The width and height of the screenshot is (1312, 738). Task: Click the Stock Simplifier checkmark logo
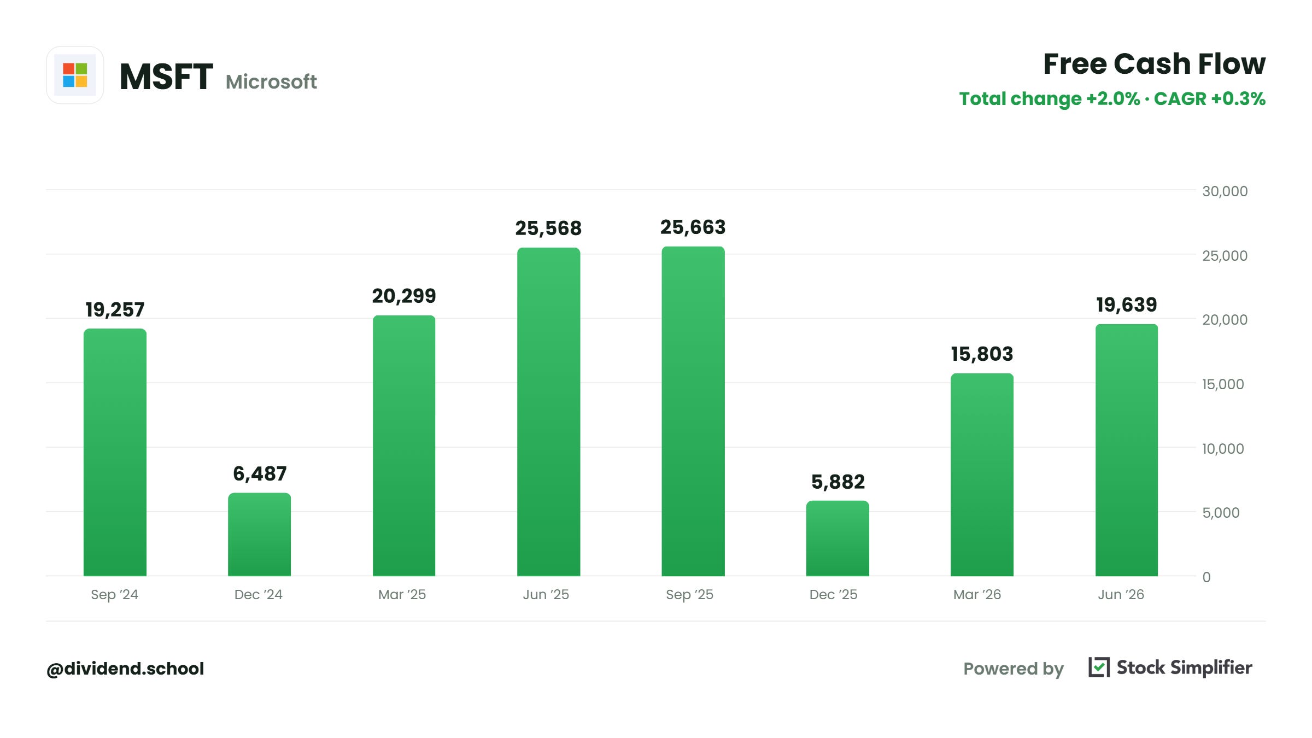[x=1099, y=667]
